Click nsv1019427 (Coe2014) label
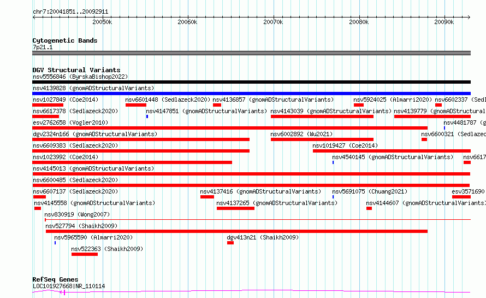This screenshot has width=486, height=298. (345, 145)
